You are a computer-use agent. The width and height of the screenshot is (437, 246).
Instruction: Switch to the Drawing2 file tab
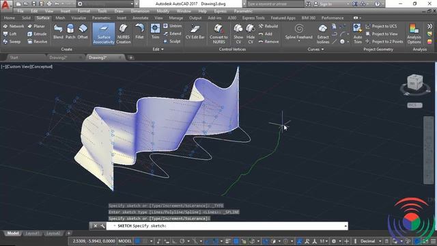58,57
